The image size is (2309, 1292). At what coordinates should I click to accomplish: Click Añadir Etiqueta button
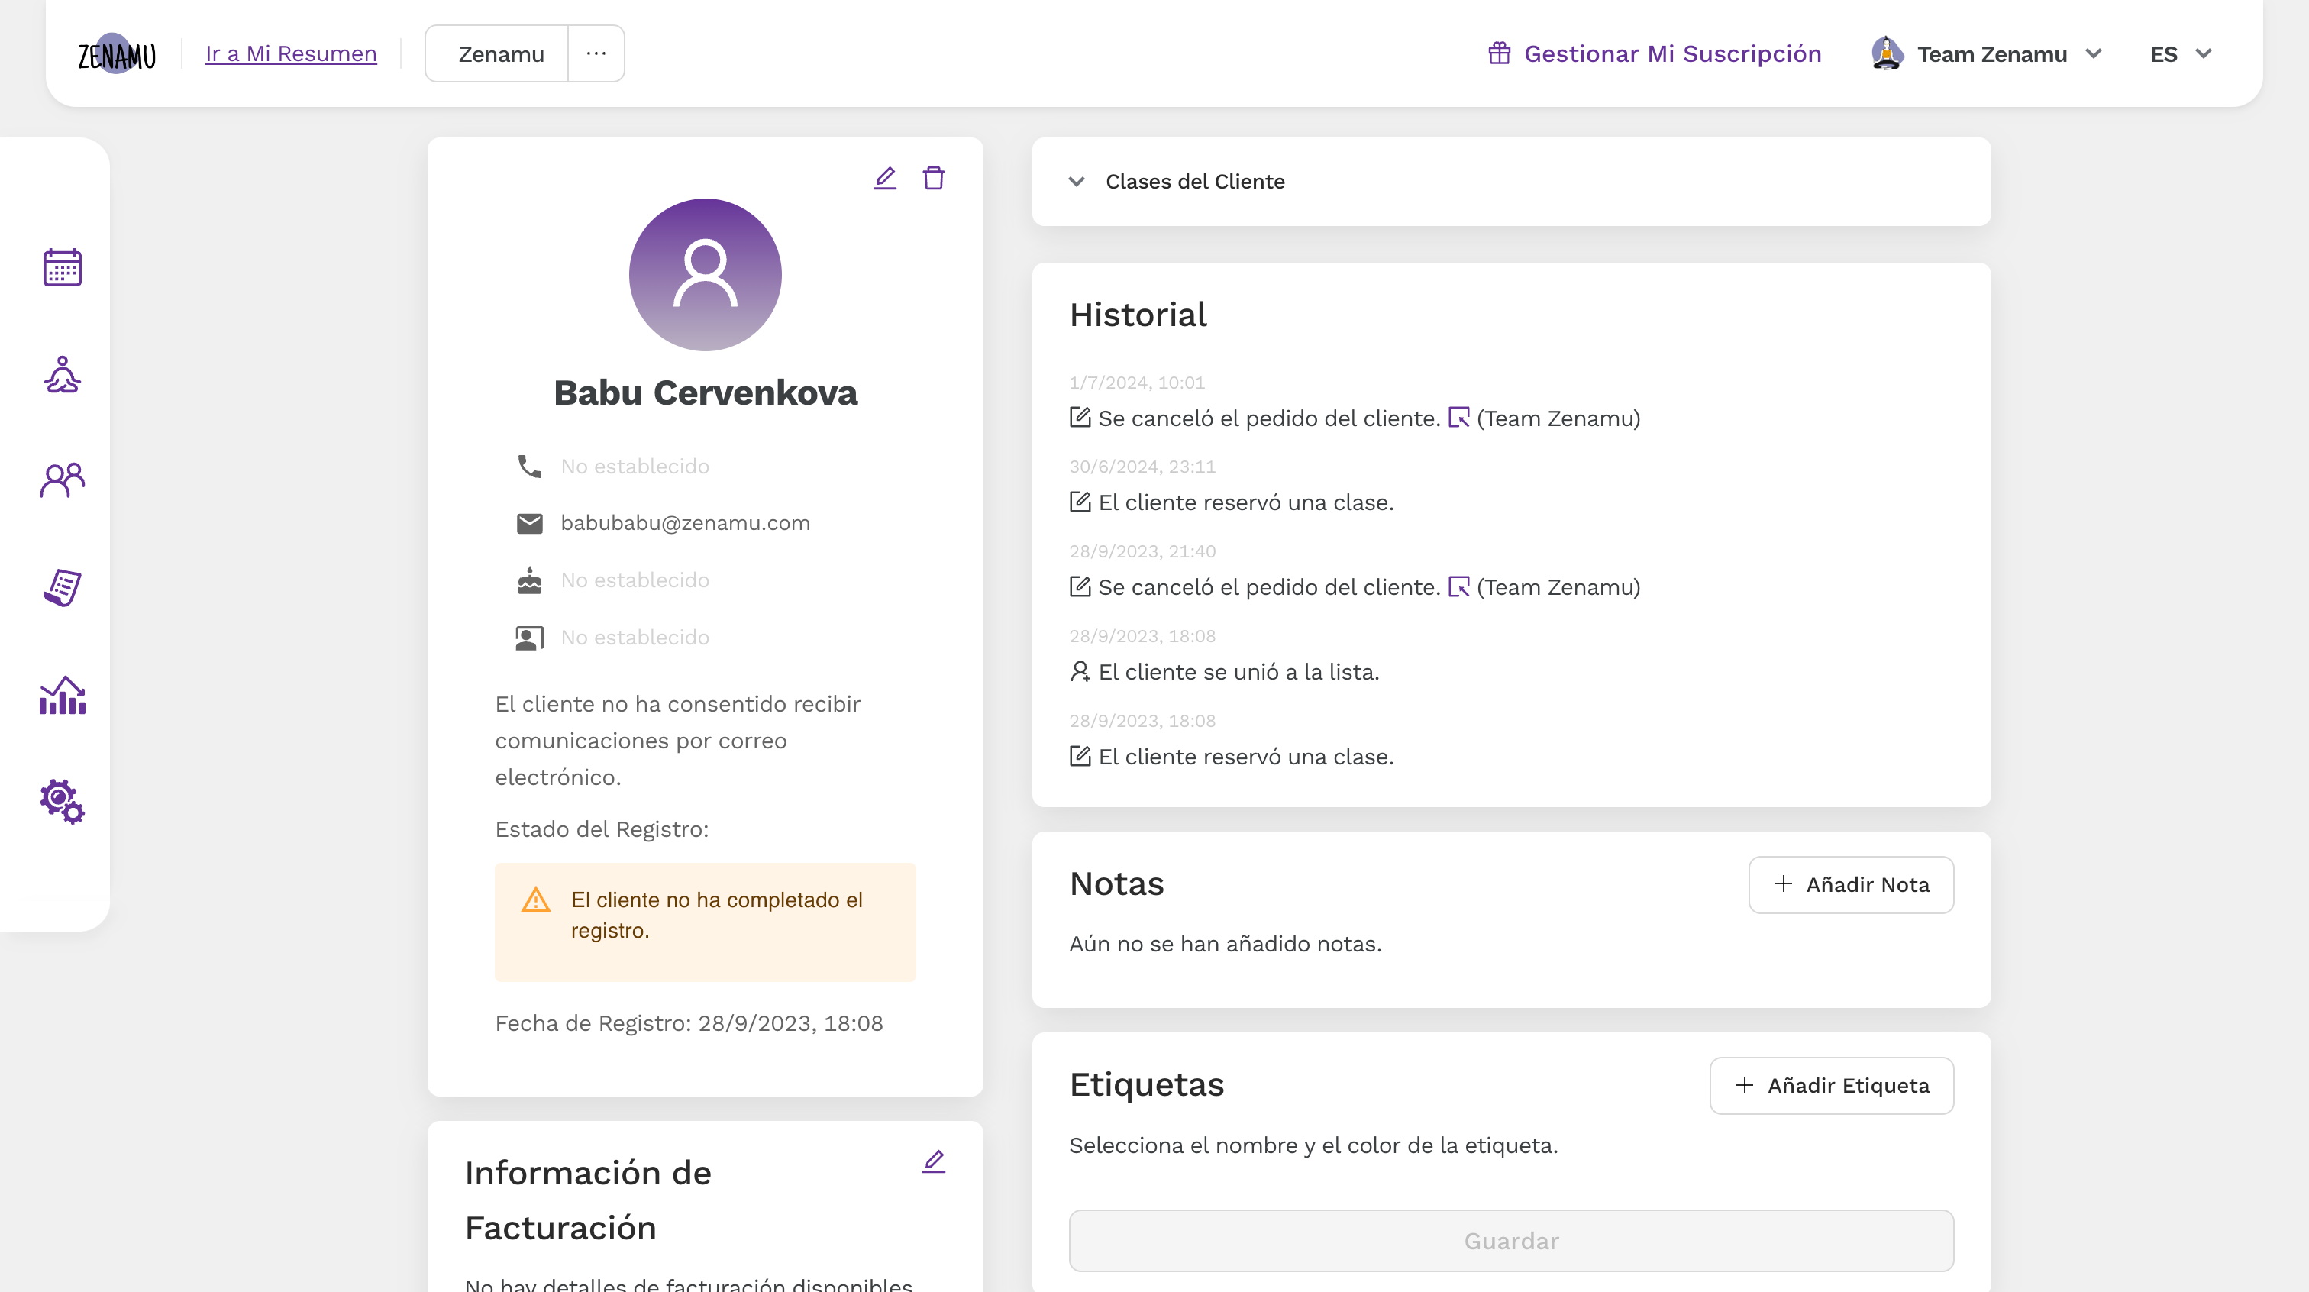pyautogui.click(x=1831, y=1086)
